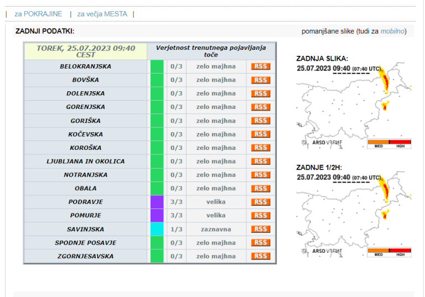This screenshot has height=297, width=425.
Task: Click cyan hail indicator for Savinjska
Action: tap(157, 229)
